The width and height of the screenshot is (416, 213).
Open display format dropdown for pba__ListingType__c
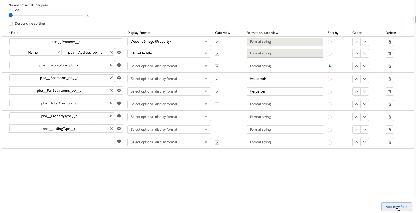pyautogui.click(x=169, y=130)
